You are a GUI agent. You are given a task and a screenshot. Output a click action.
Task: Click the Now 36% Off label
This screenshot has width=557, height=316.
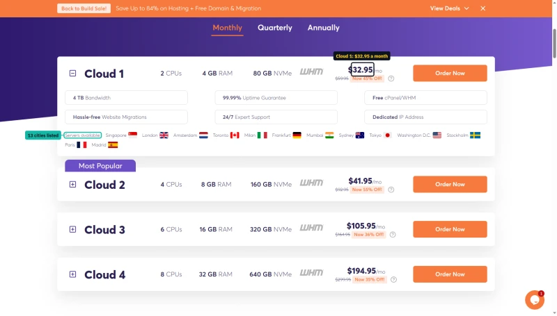pos(369,235)
